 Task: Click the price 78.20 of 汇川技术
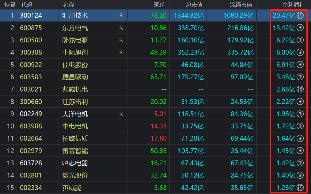tap(158, 15)
